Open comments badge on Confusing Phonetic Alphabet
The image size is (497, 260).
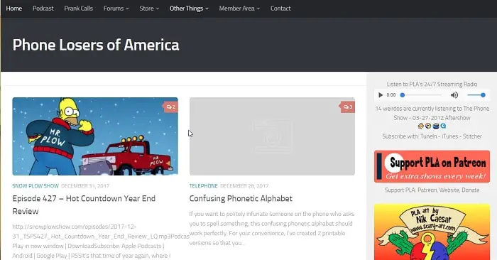coord(348,107)
